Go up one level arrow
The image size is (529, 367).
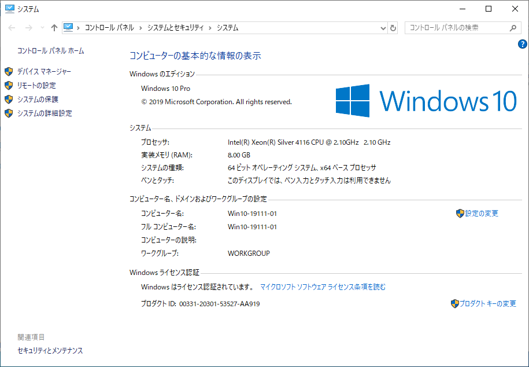pyautogui.click(x=54, y=28)
